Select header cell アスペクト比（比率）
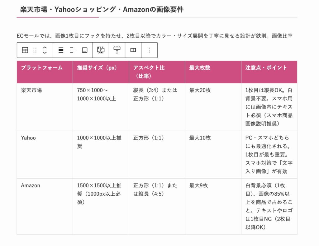Screen dimensions: 319x246 coord(157,72)
